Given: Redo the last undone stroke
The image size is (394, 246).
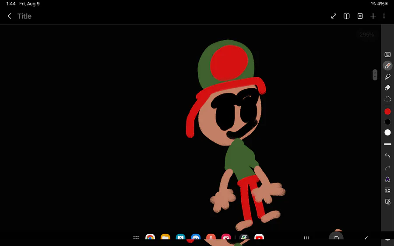Looking at the screenshot, I should pos(387,167).
